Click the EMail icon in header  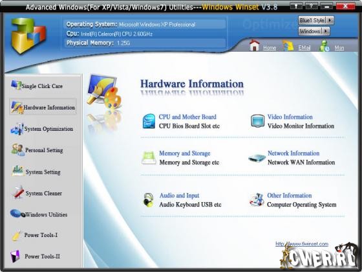pos(288,45)
